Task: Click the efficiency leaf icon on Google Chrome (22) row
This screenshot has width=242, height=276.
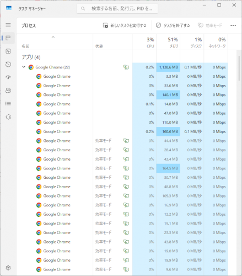Action: click(x=126, y=67)
